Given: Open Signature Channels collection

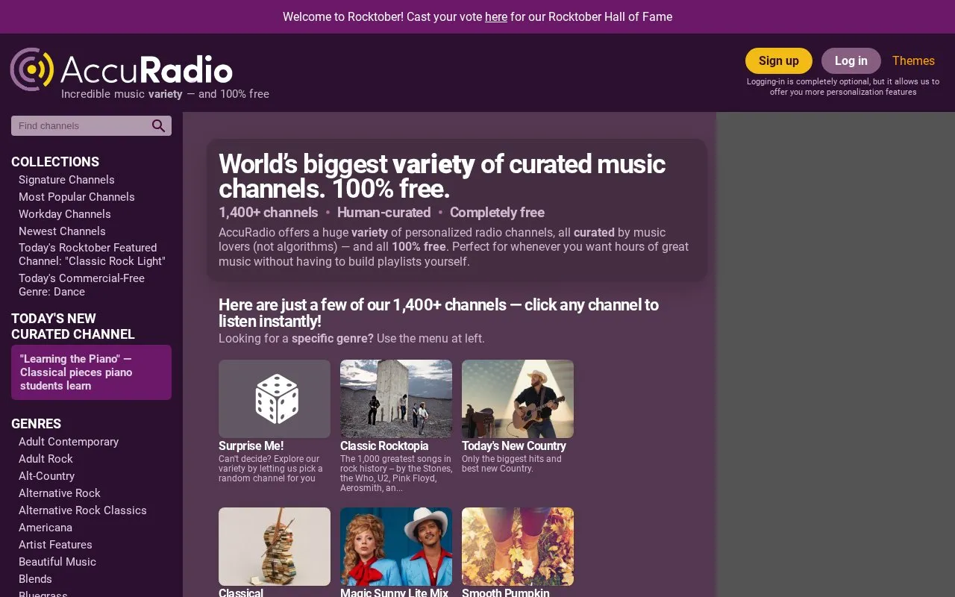Looking at the screenshot, I should tap(66, 180).
